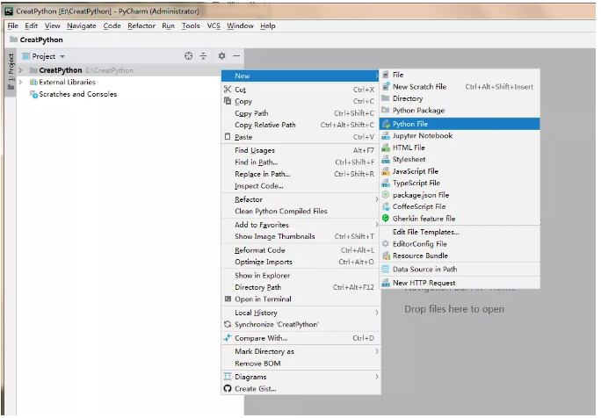This screenshot has height=418, width=601.
Task: Click the Diagrams icon
Action: click(x=228, y=377)
